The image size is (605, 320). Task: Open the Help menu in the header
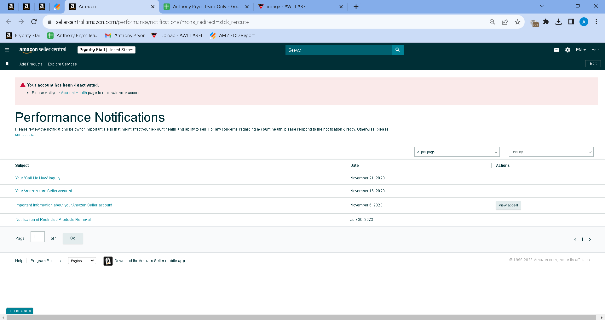[596, 50]
